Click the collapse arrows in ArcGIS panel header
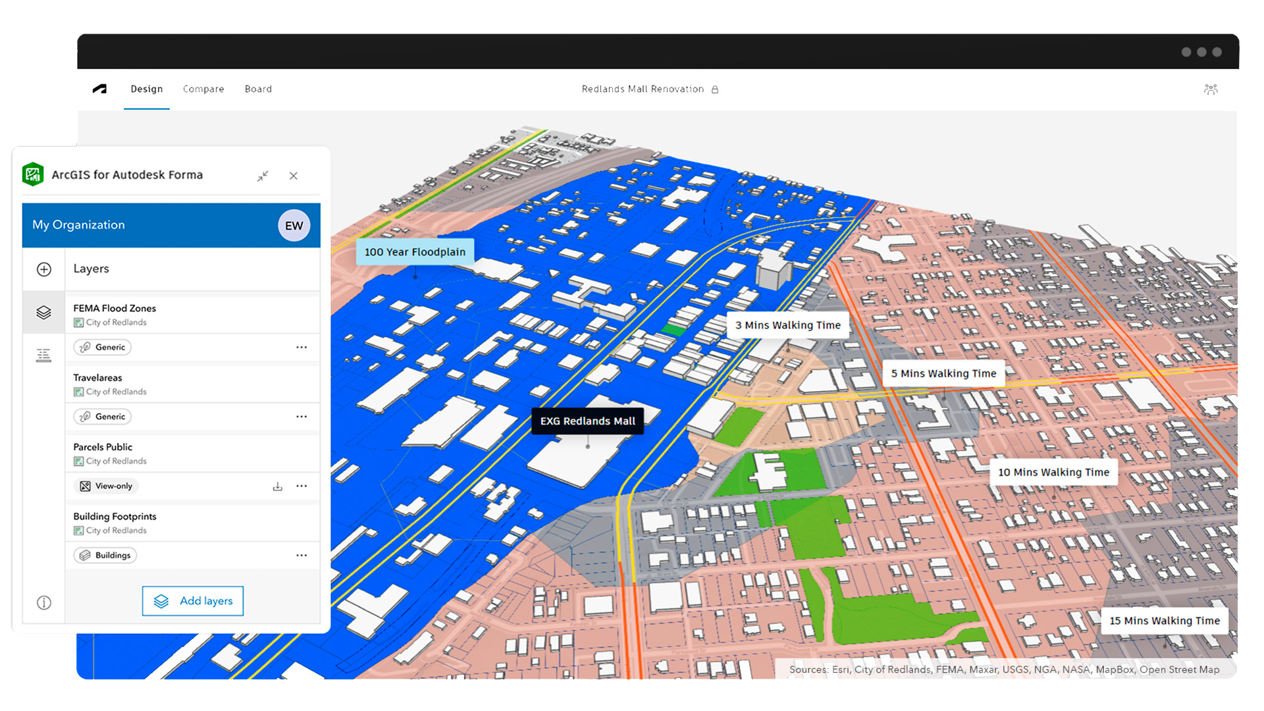The width and height of the screenshot is (1264, 711). [x=263, y=176]
